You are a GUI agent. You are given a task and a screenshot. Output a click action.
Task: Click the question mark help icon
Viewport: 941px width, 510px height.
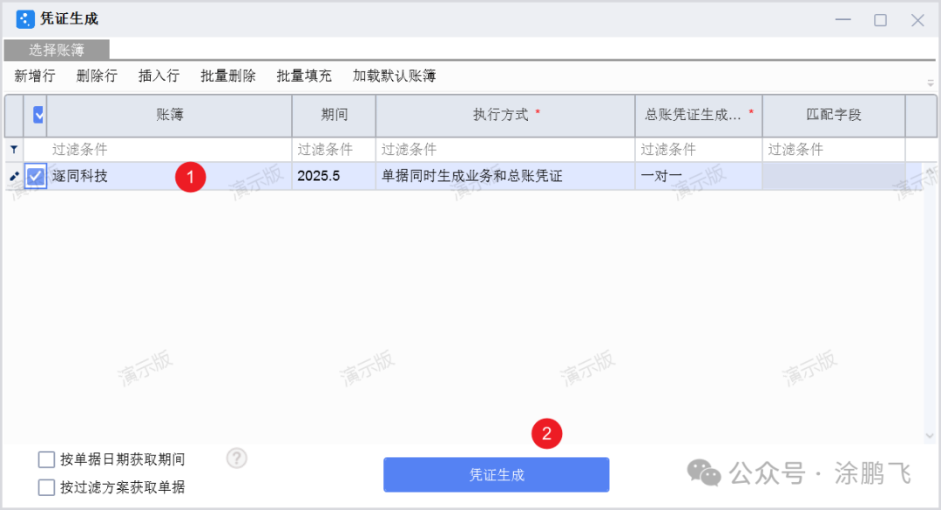pos(236,459)
